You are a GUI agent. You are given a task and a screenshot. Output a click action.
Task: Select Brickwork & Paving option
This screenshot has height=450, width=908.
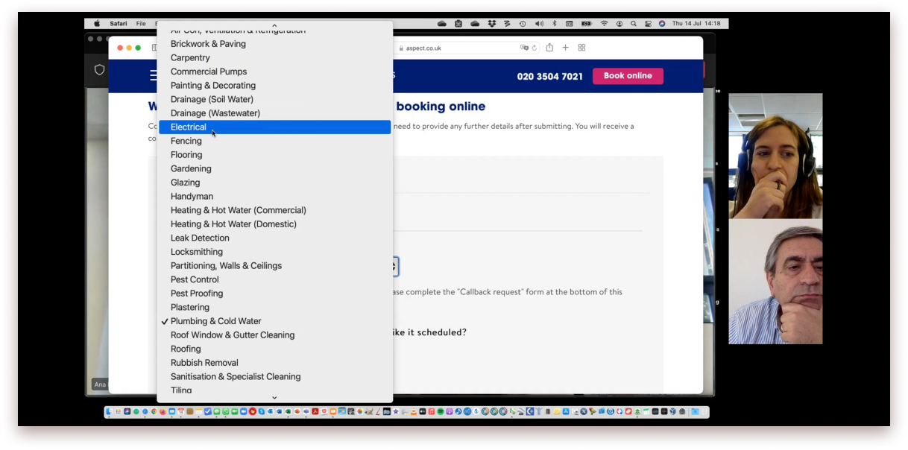coord(275,44)
